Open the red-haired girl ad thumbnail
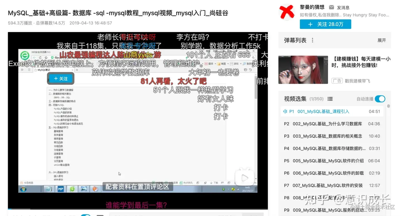 [x=303, y=70]
